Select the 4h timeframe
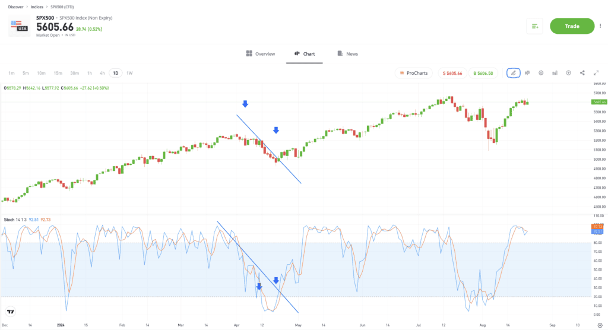608x330 pixels. 102,73
